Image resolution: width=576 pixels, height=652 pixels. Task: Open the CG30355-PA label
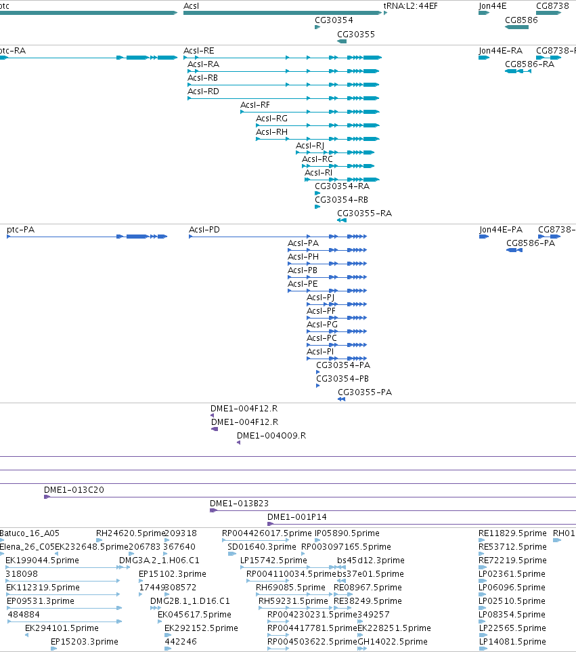[365, 392]
